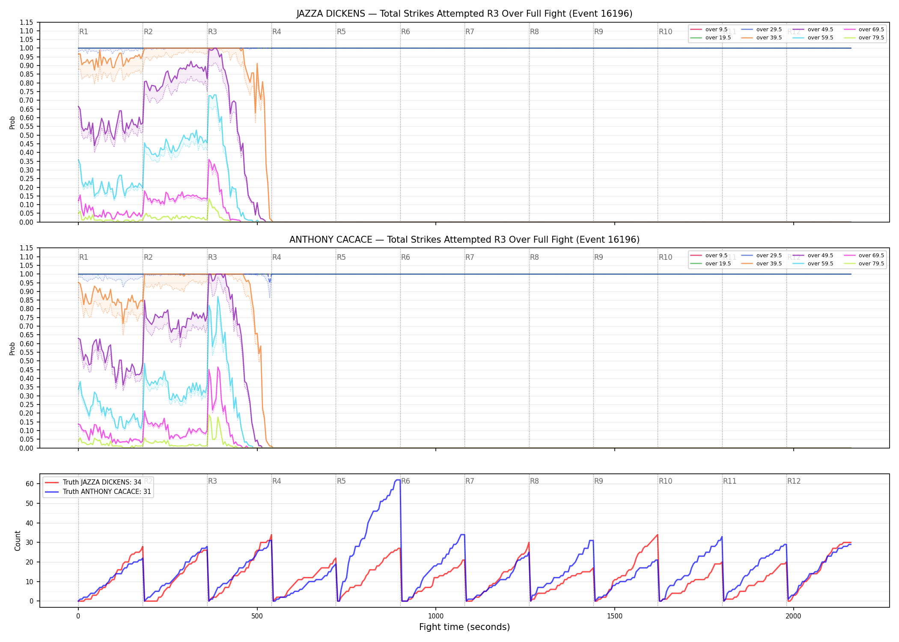The width and height of the screenshot is (899, 642).
Task: Click R3 round label in Jazza Dickens chart
Action: (x=212, y=32)
